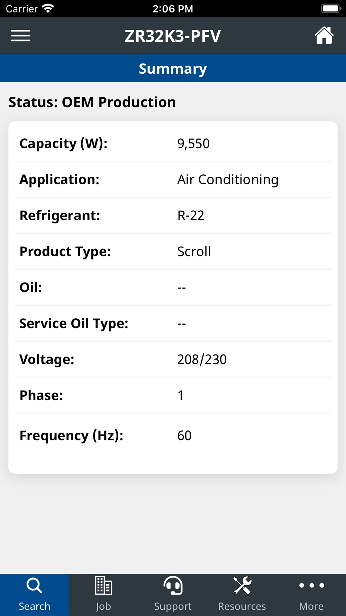This screenshot has height=616, width=346.
Task: Select the Phase row
Action: (x=173, y=395)
